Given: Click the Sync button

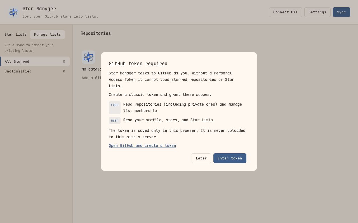Looking at the screenshot, I should 341,12.
